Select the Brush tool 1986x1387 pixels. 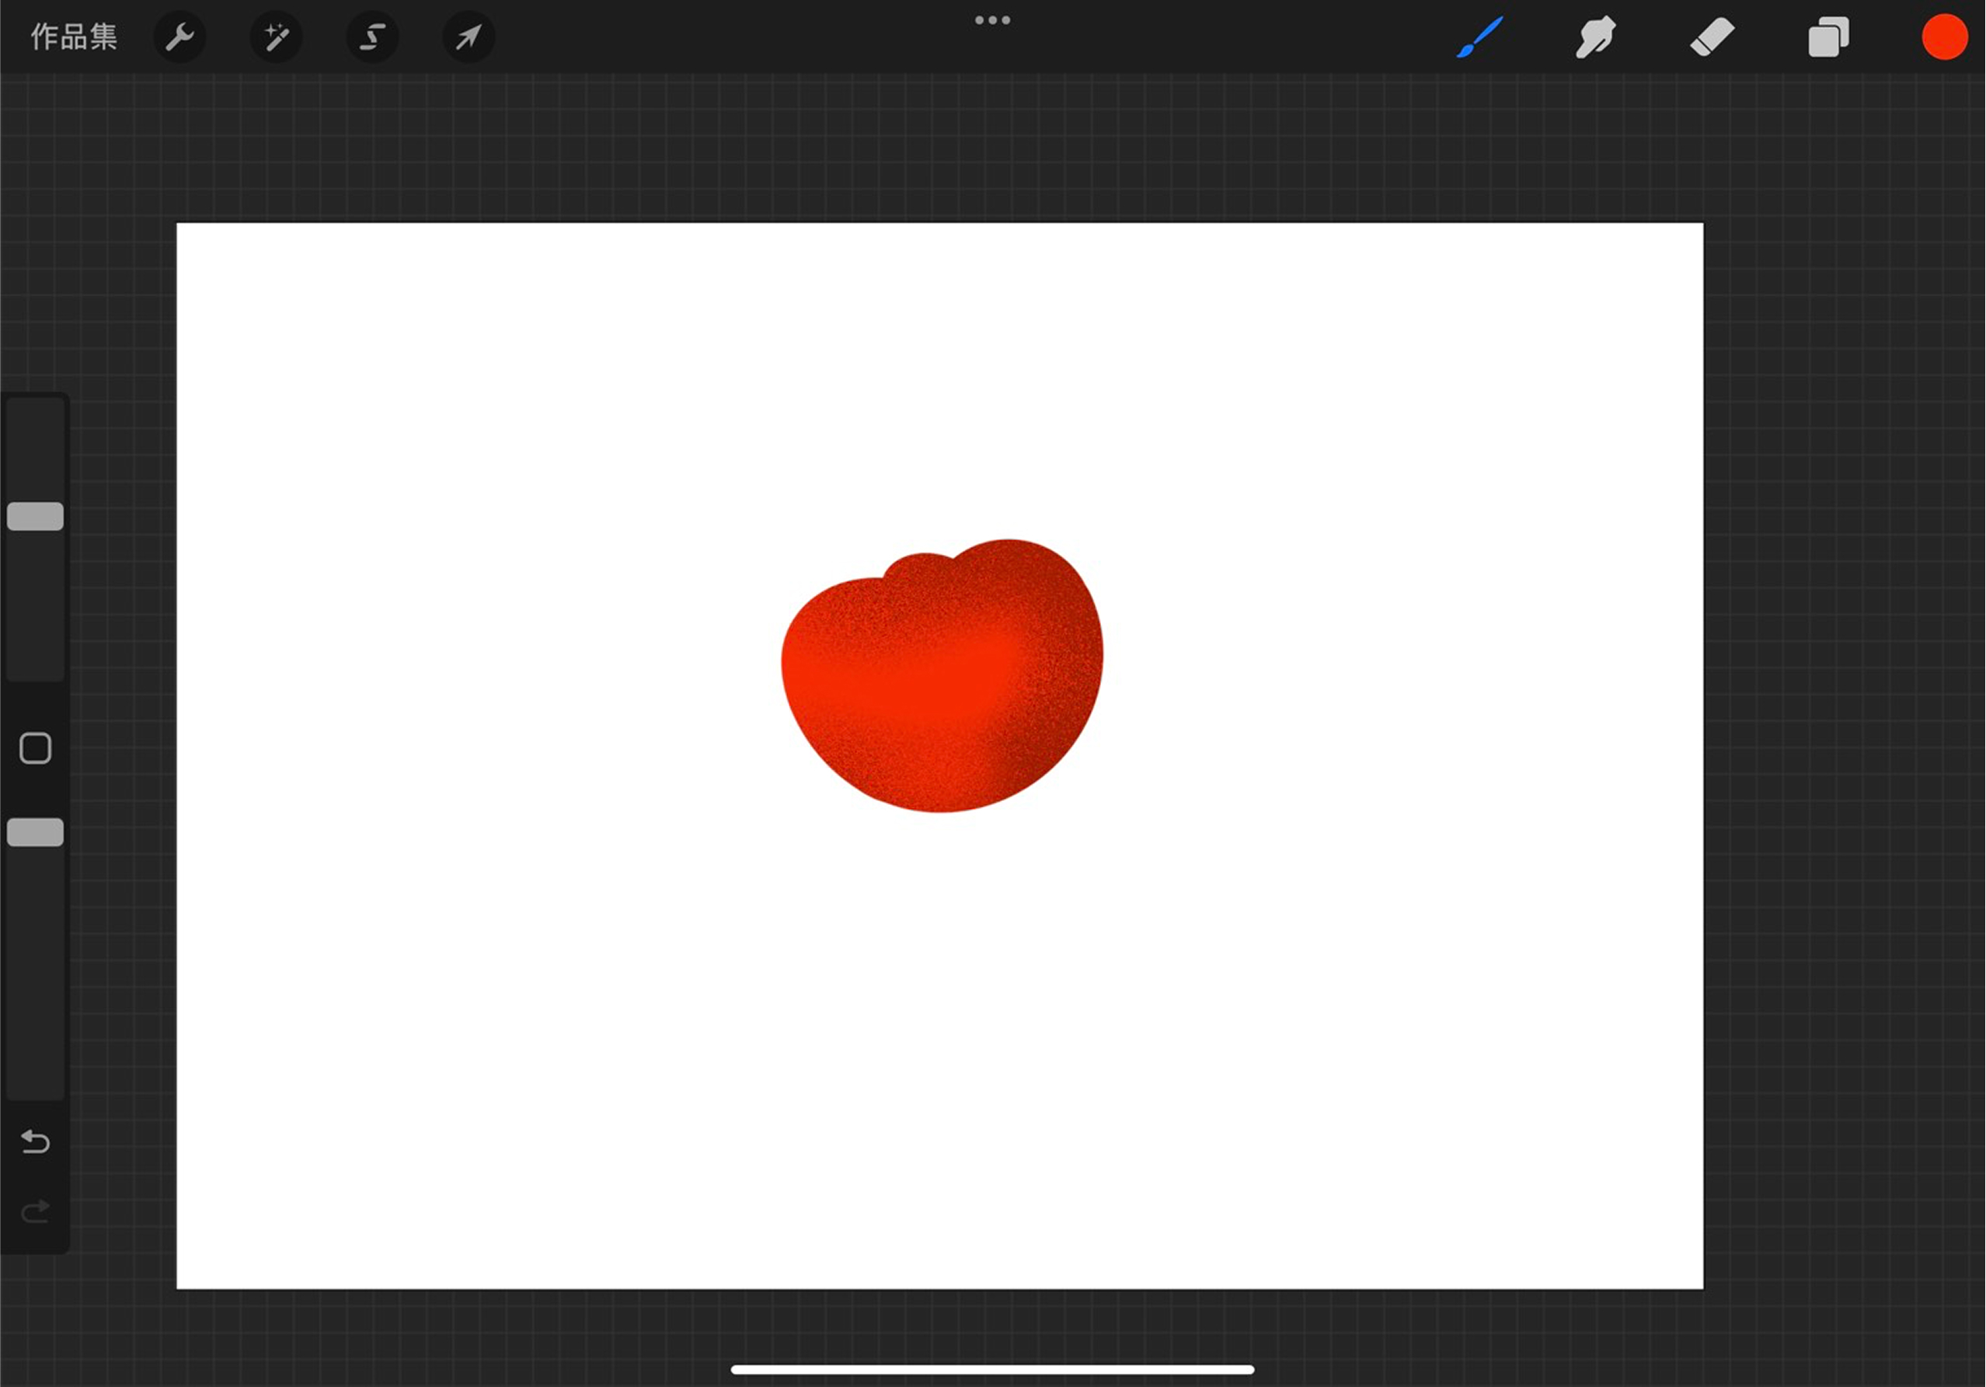1480,37
